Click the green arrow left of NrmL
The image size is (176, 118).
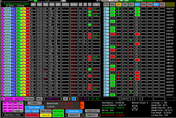pos(35,99)
